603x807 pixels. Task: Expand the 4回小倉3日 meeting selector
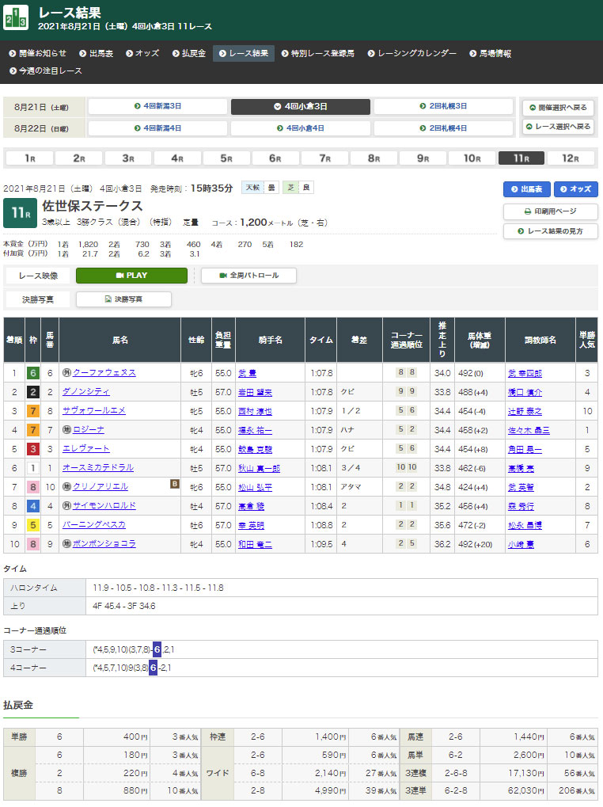click(300, 106)
